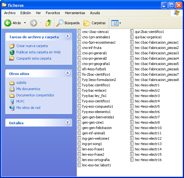Click the Mis sitios de red icon

click(x=12, y=108)
